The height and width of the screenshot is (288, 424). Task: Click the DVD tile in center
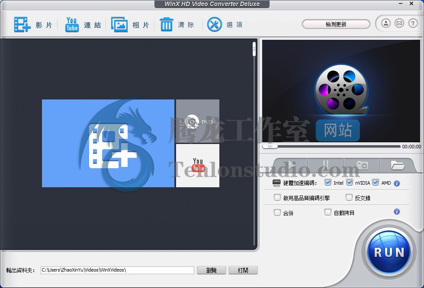click(198, 121)
